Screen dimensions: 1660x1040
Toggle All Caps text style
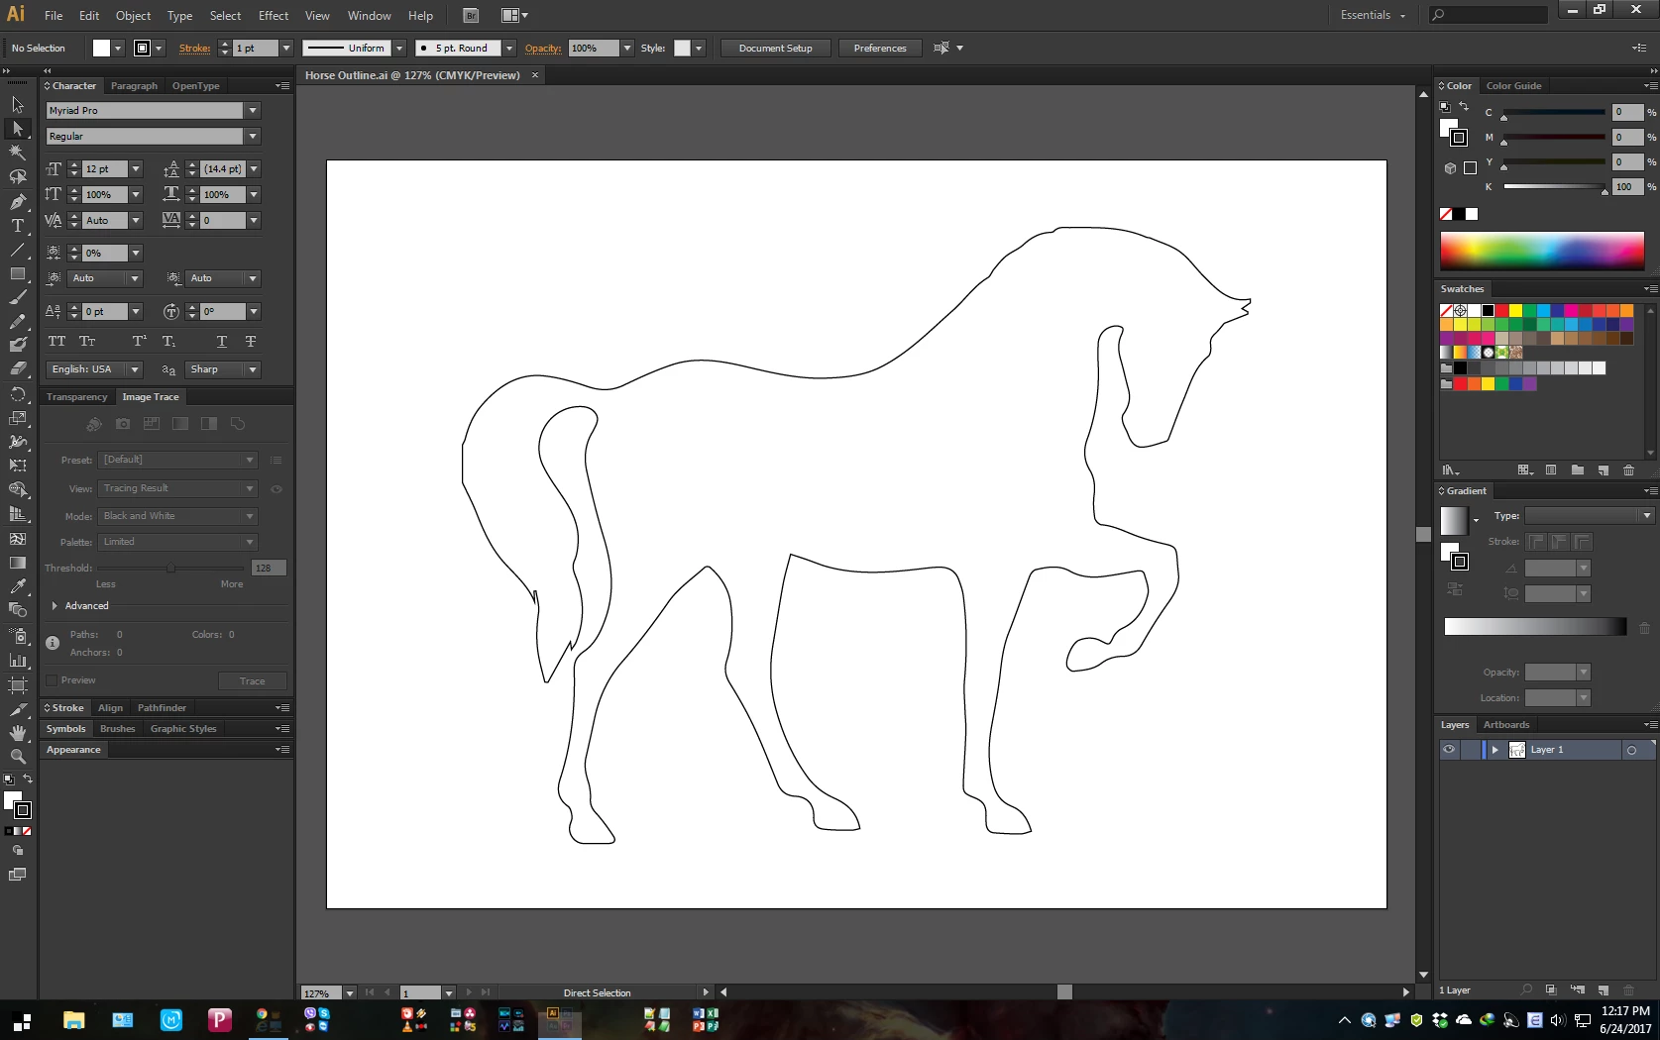point(57,342)
